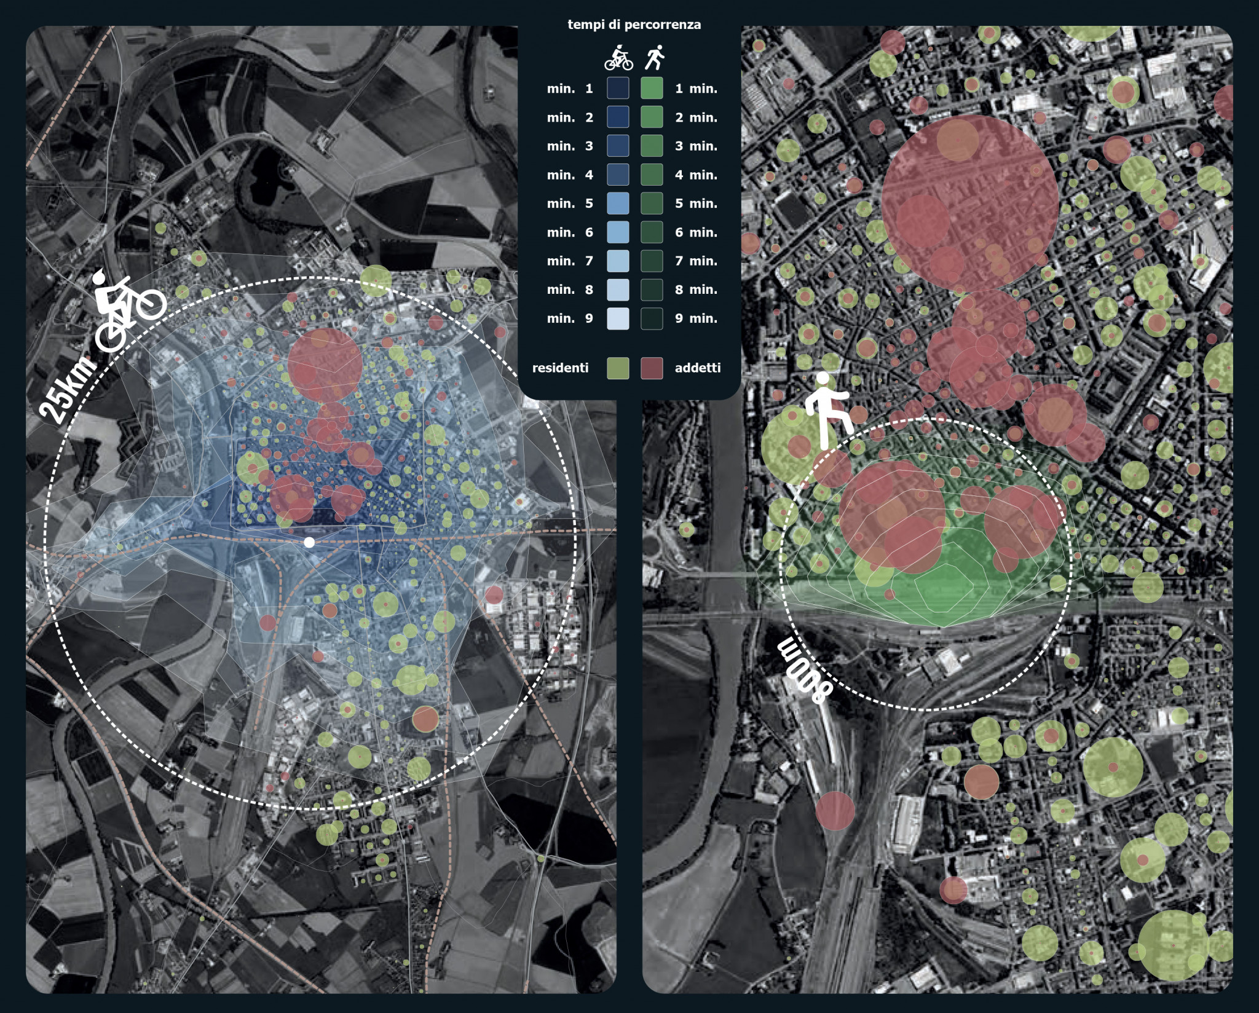Click the 'residenti' legend label

click(x=560, y=368)
